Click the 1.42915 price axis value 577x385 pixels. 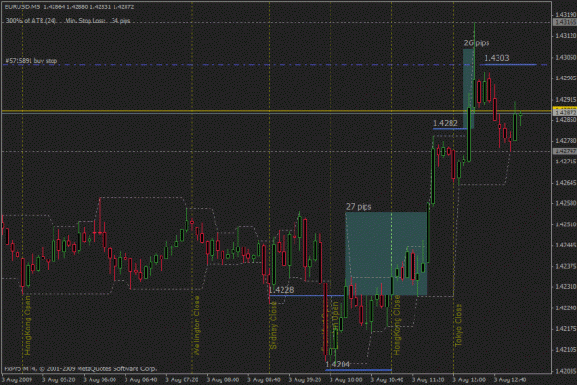point(565,100)
